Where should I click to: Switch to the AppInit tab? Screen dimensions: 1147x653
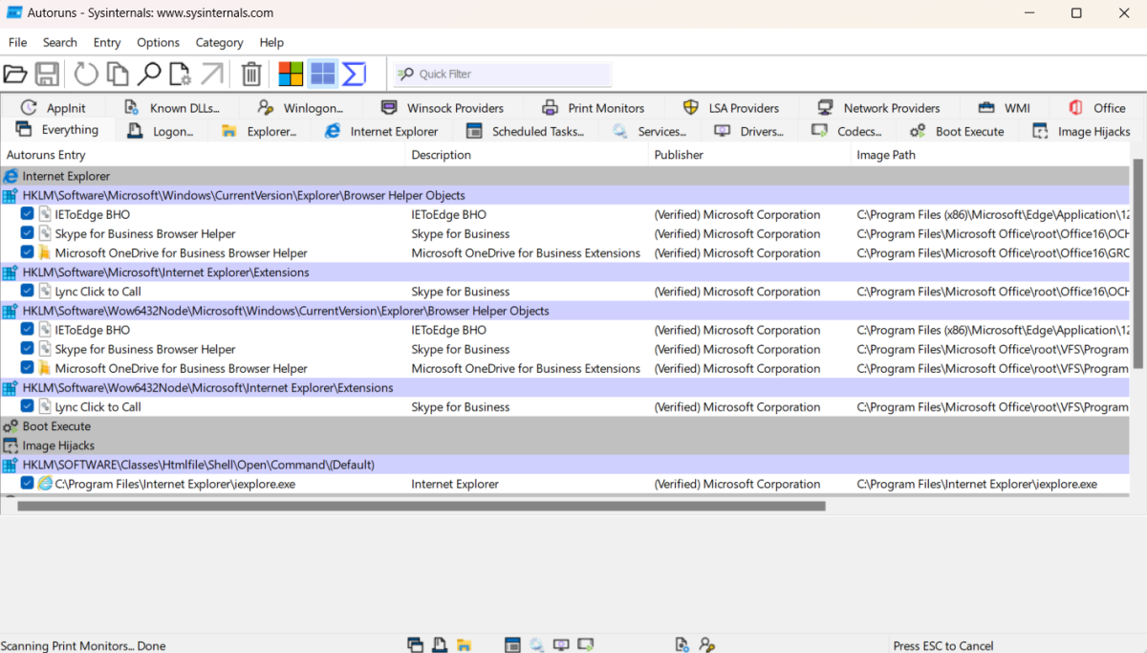click(54, 108)
